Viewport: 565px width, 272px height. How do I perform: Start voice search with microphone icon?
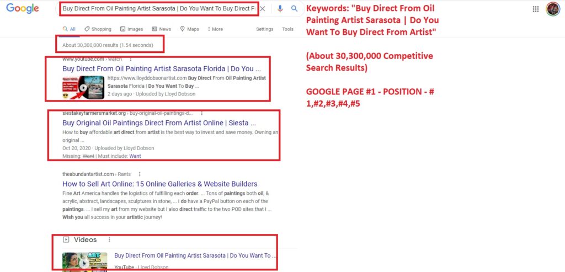[280, 9]
